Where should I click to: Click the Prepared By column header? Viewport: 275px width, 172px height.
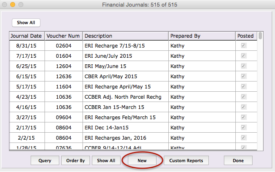coord(201,36)
